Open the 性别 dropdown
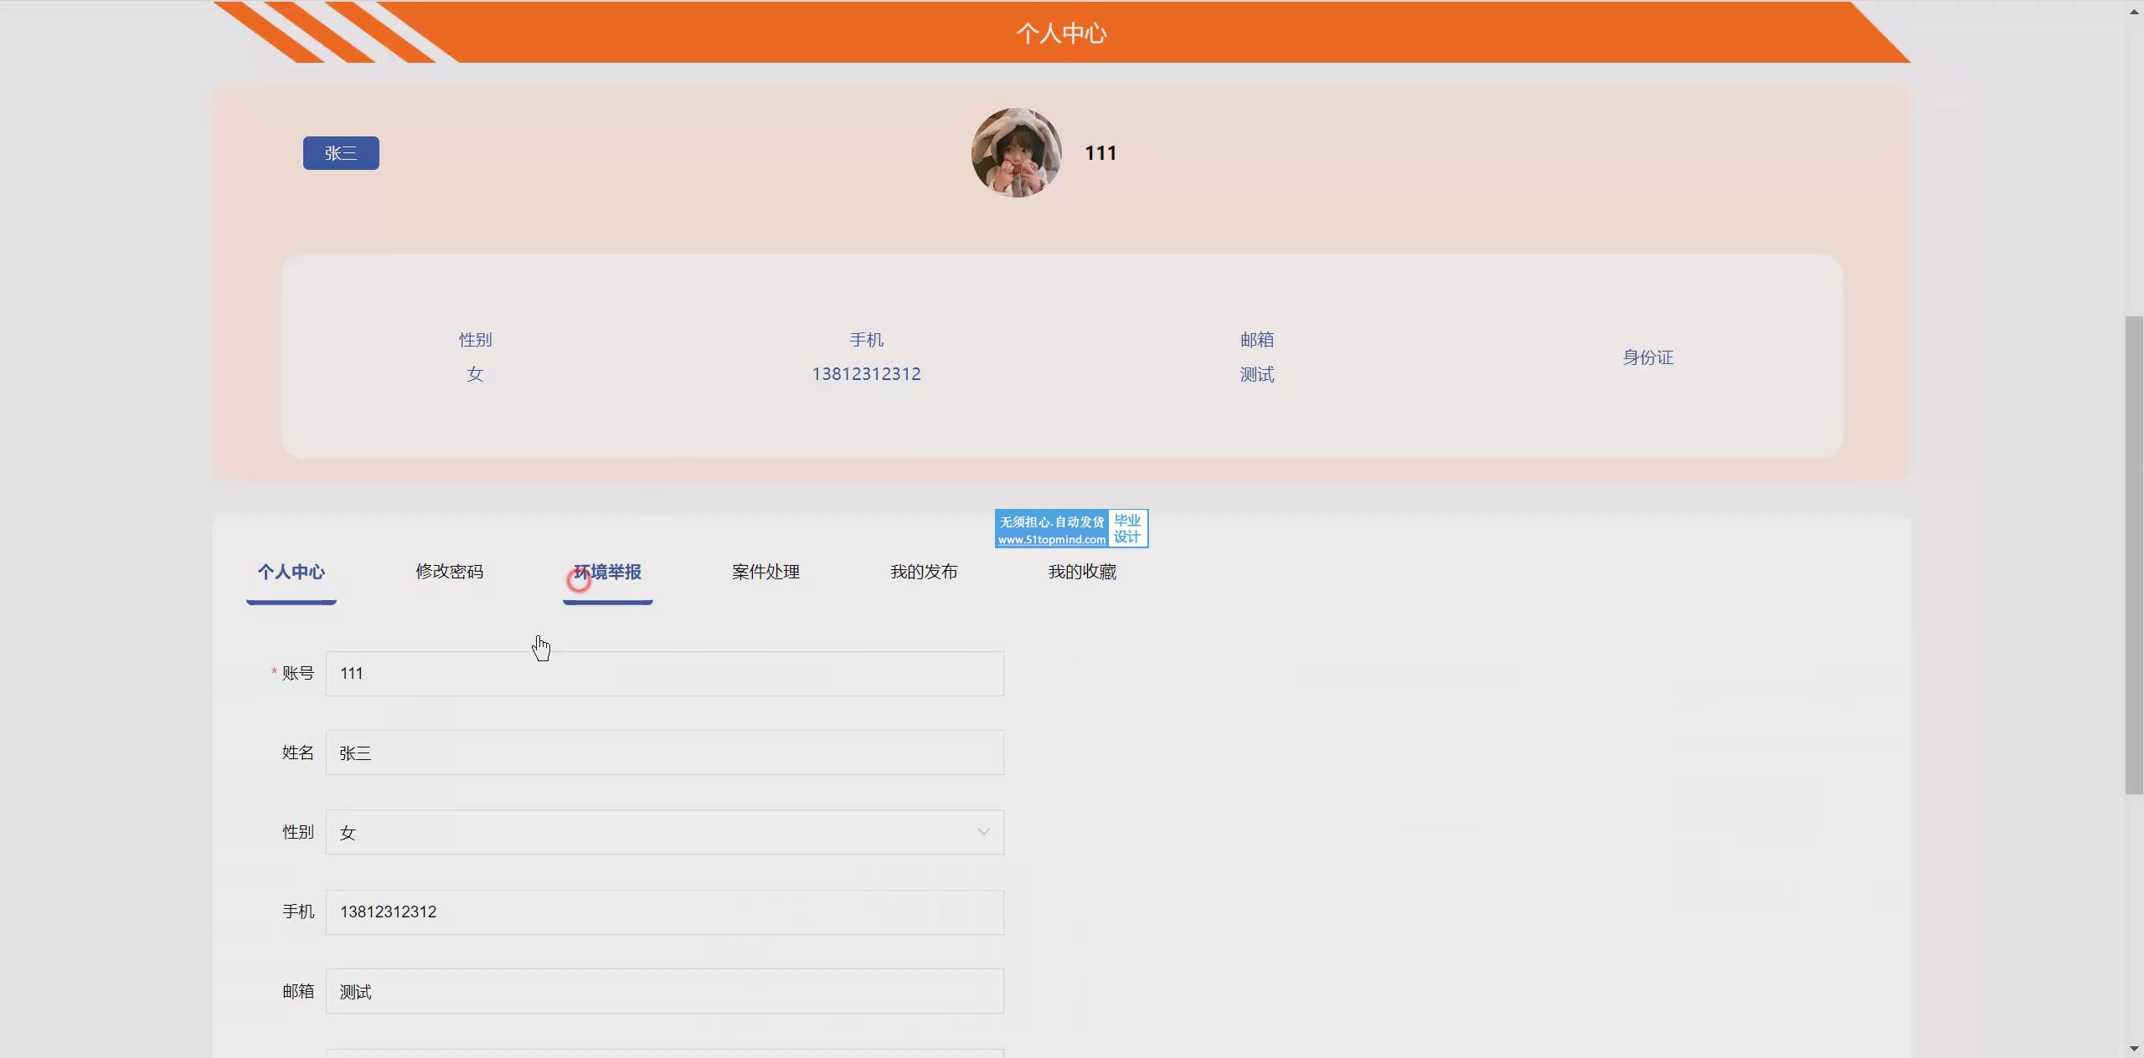 pyautogui.click(x=665, y=832)
